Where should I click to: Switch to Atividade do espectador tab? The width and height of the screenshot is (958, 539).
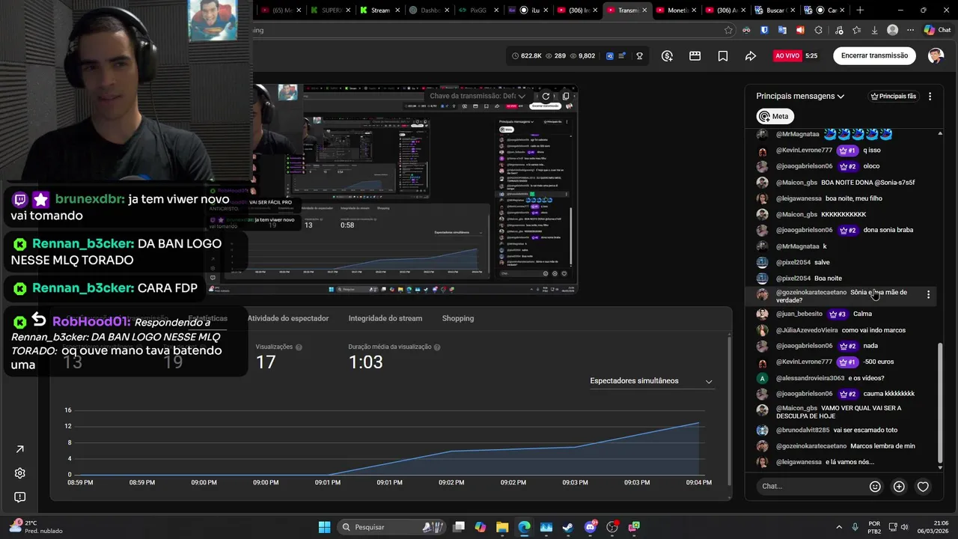click(x=288, y=318)
